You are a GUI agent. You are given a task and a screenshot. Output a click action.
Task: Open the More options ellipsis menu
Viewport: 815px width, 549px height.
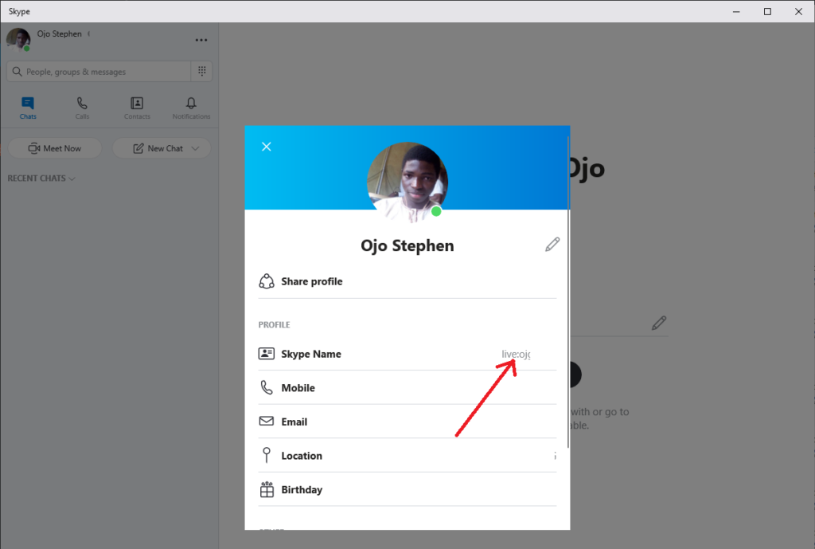click(x=201, y=40)
